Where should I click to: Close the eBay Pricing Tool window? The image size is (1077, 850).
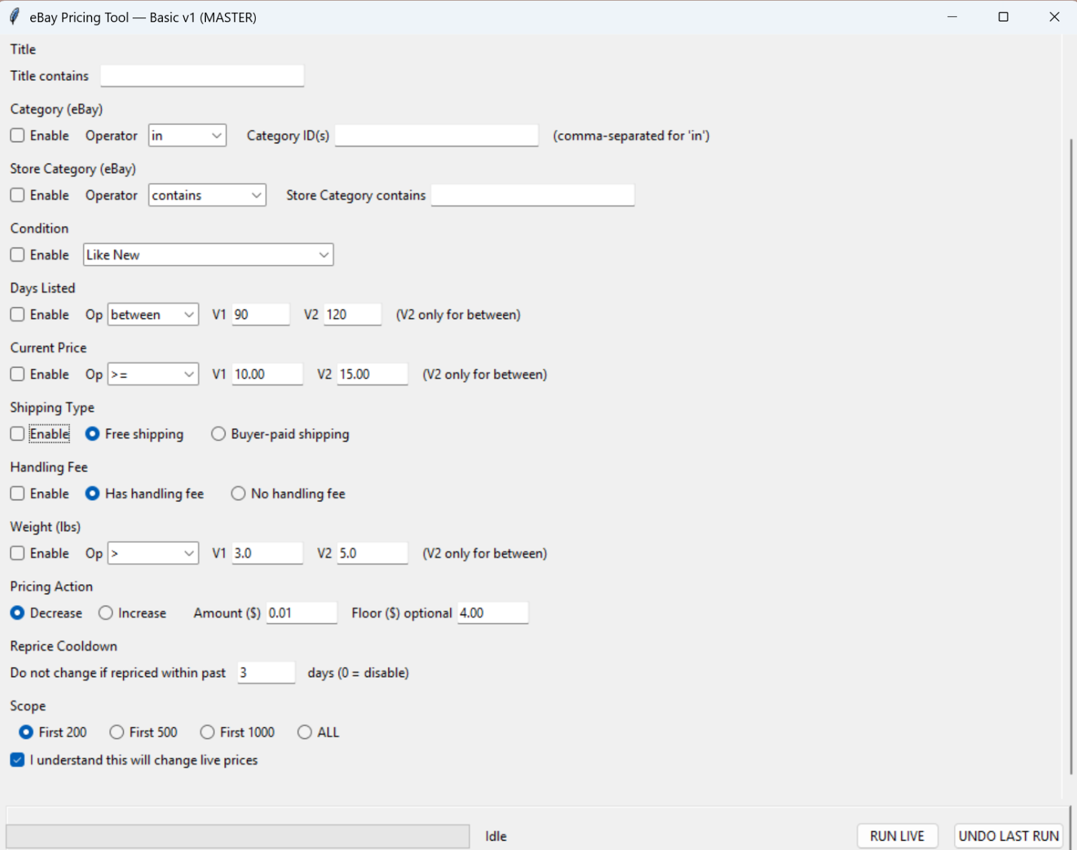tap(1054, 17)
